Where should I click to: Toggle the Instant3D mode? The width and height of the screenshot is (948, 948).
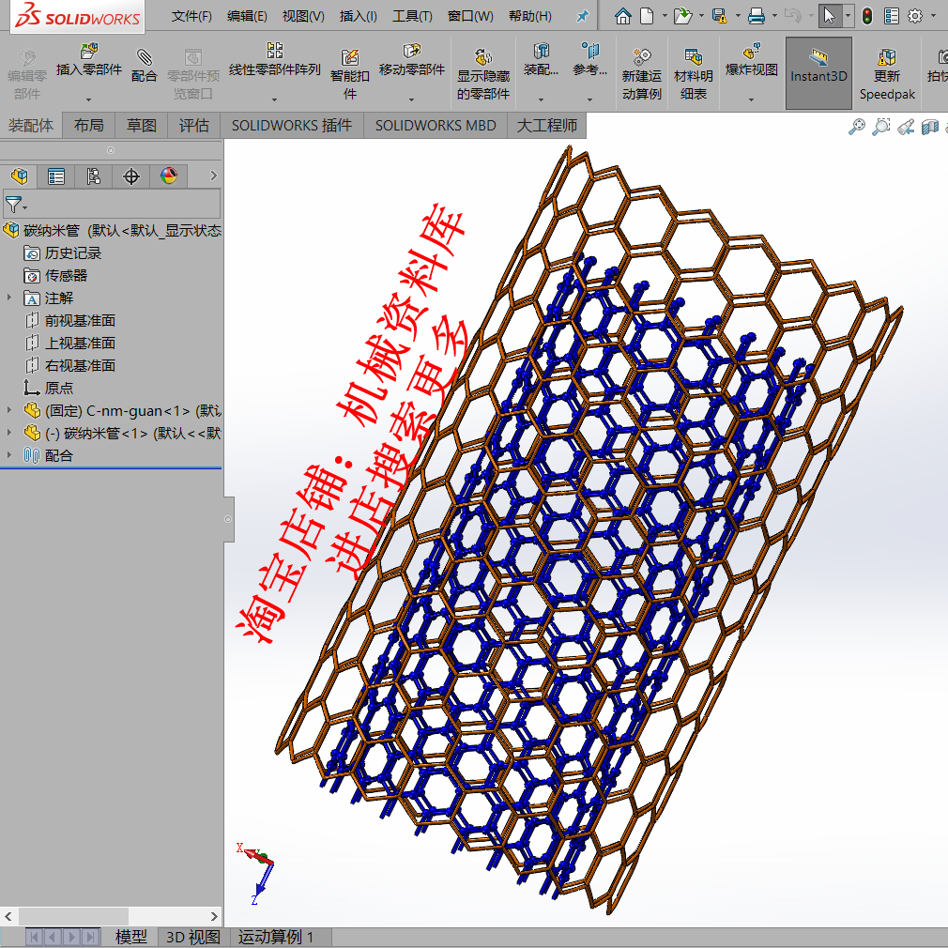(x=818, y=73)
